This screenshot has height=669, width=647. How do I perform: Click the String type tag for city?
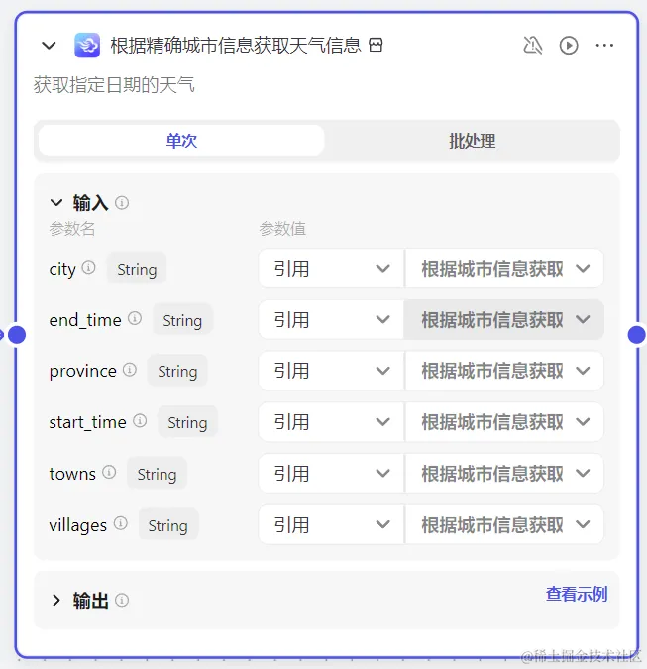coord(137,269)
